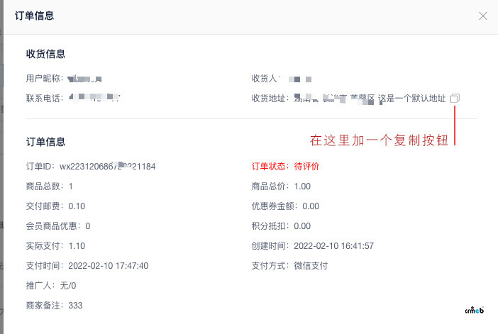
Task: Click the copy address icon
Action: point(455,99)
